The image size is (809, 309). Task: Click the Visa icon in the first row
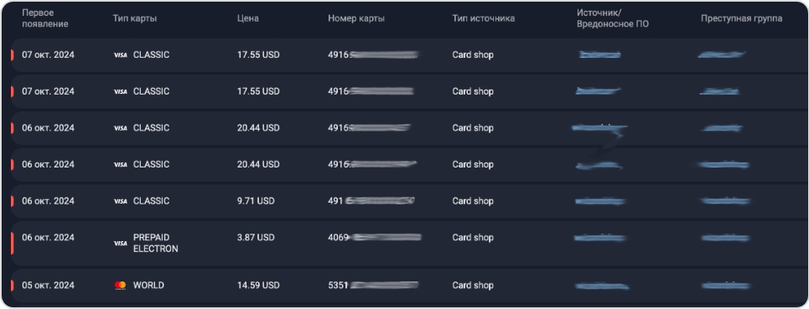120,55
